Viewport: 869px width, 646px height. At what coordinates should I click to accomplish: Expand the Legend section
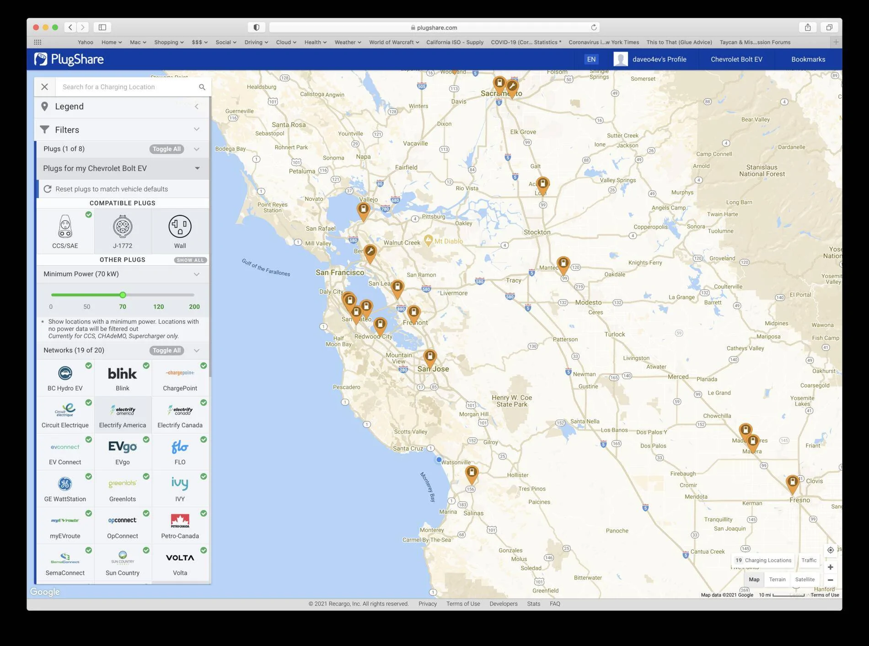[122, 107]
